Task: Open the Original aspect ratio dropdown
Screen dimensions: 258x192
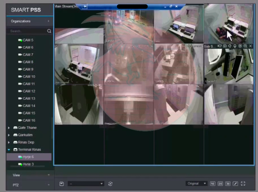Action: point(196,183)
